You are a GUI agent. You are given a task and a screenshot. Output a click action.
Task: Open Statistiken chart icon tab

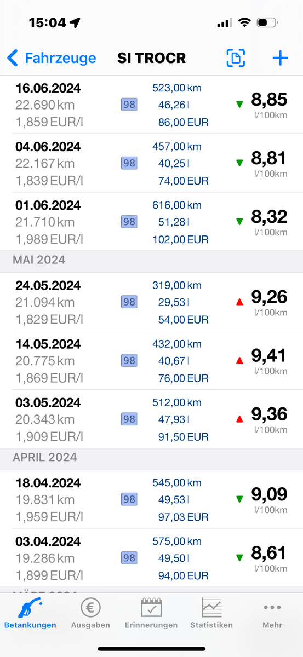pos(211,613)
